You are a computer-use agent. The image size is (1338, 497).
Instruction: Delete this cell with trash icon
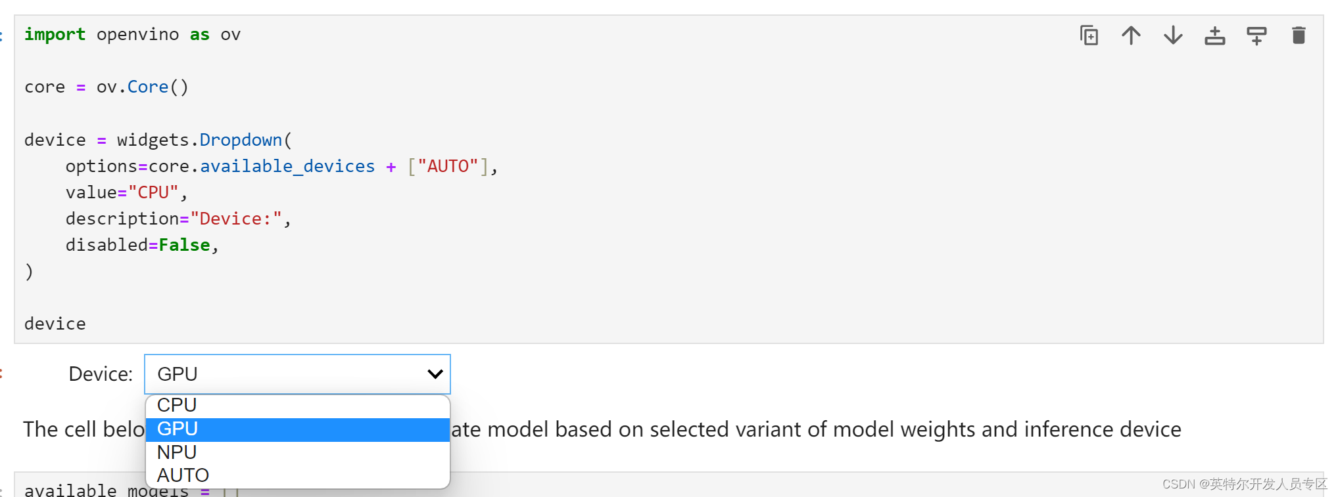click(1299, 35)
